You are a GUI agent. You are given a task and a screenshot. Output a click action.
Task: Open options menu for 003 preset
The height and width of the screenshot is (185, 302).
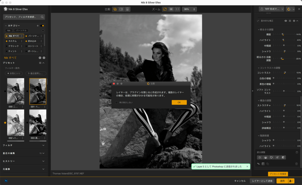pos(45,138)
